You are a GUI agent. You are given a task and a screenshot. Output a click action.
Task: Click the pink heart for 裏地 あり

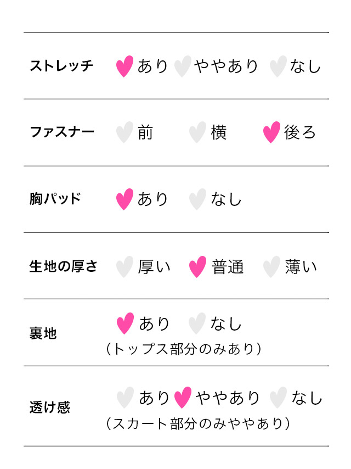pos(126,323)
